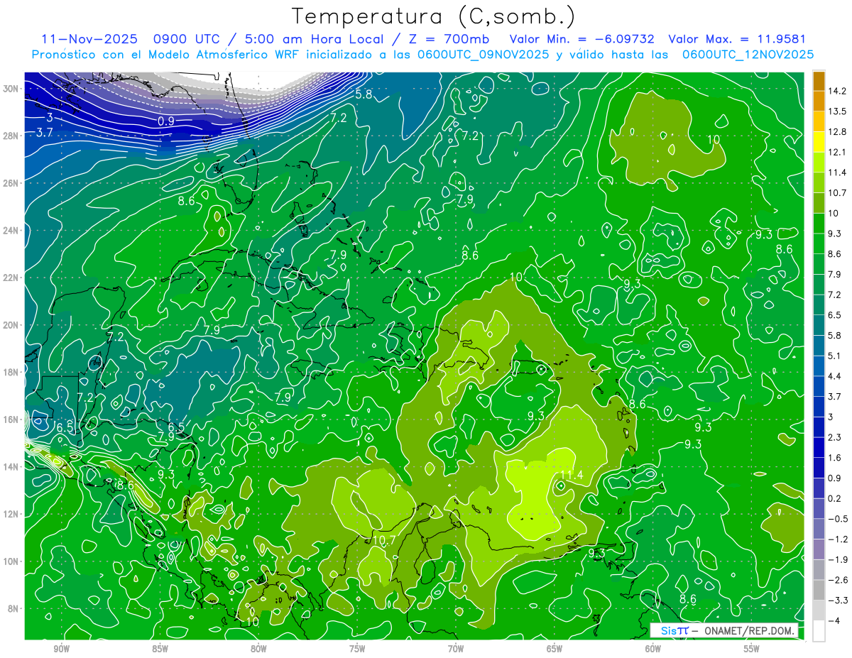
Task: Click the '10.7' contour label near Colombia coast
Action: [x=383, y=540]
